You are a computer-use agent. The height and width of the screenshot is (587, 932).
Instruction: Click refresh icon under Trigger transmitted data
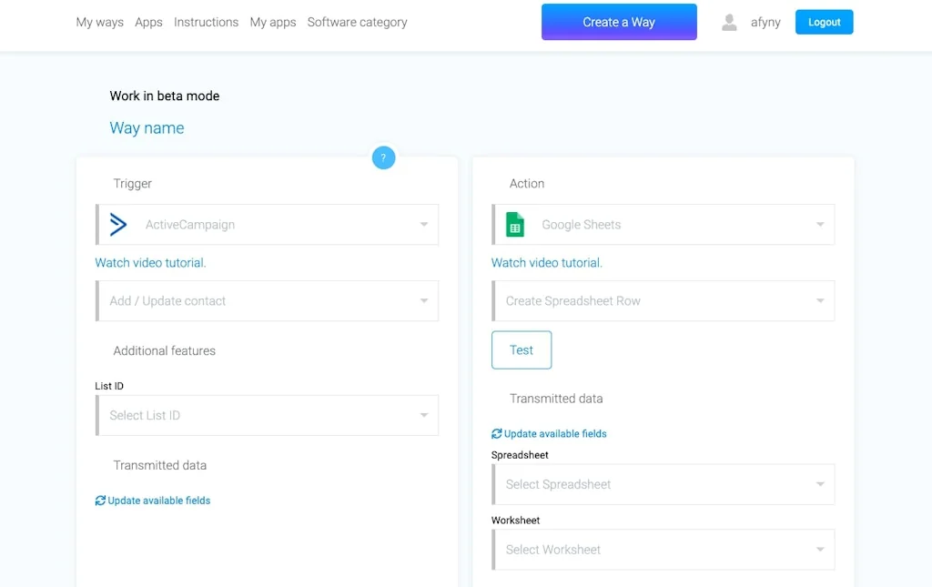click(100, 501)
